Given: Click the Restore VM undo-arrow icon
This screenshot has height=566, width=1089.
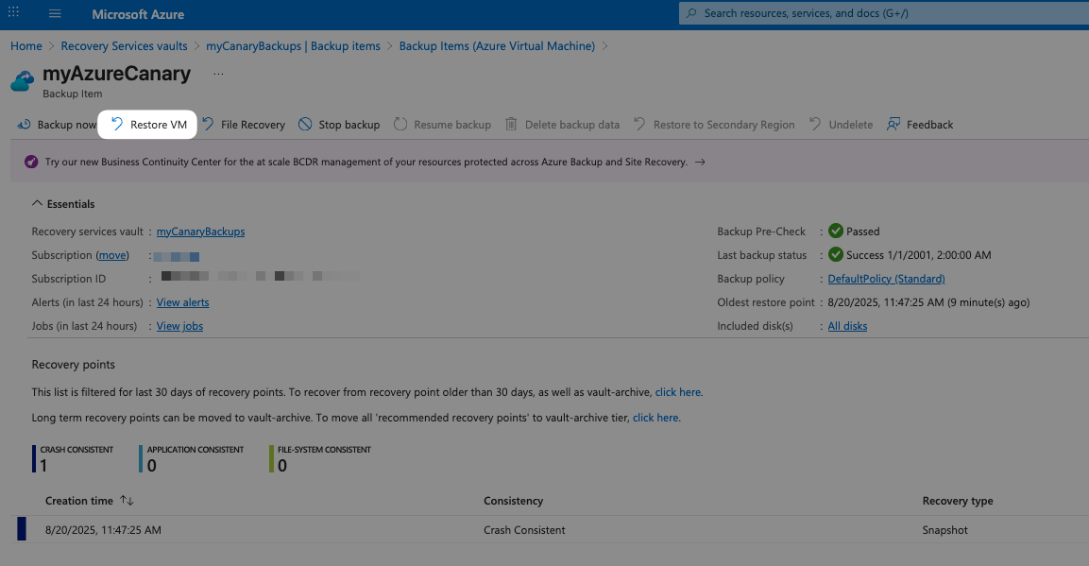Looking at the screenshot, I should tap(117, 125).
